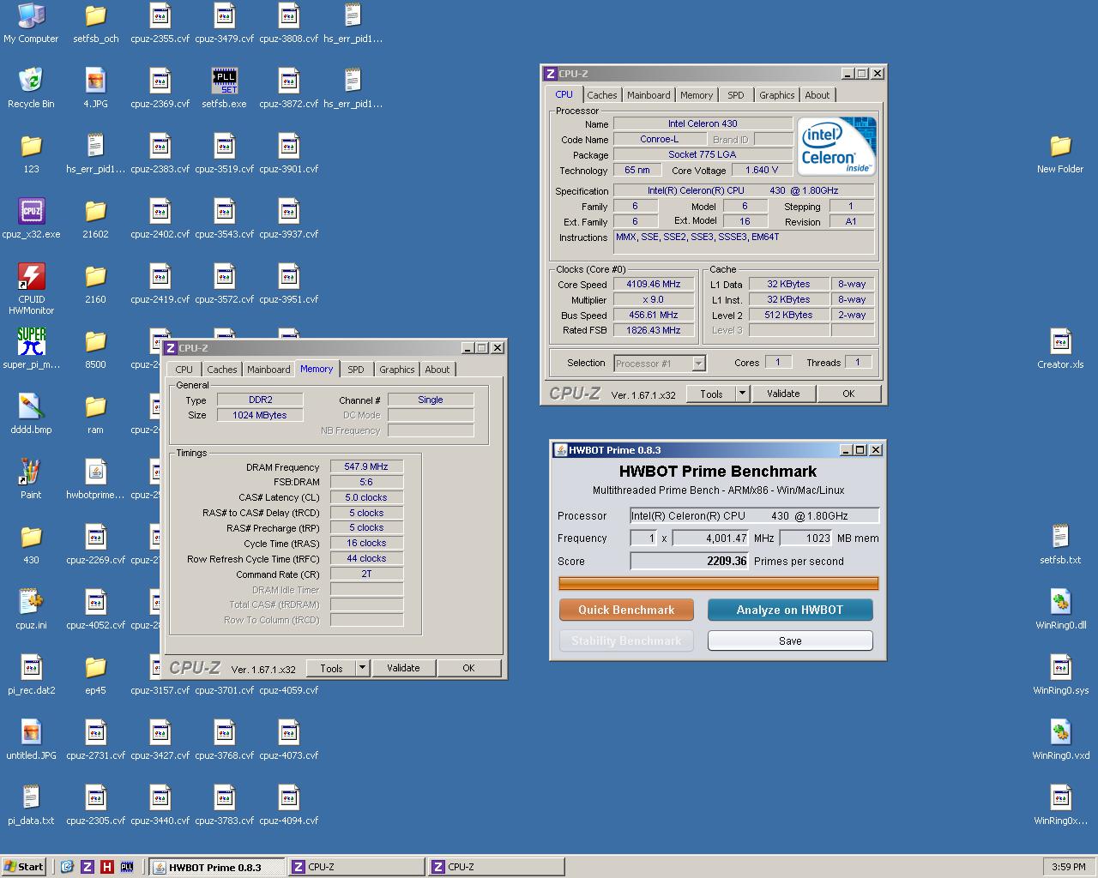Image resolution: width=1098 pixels, height=878 pixels.
Task: Open SPD tab in CPU window
Action: [x=736, y=95]
